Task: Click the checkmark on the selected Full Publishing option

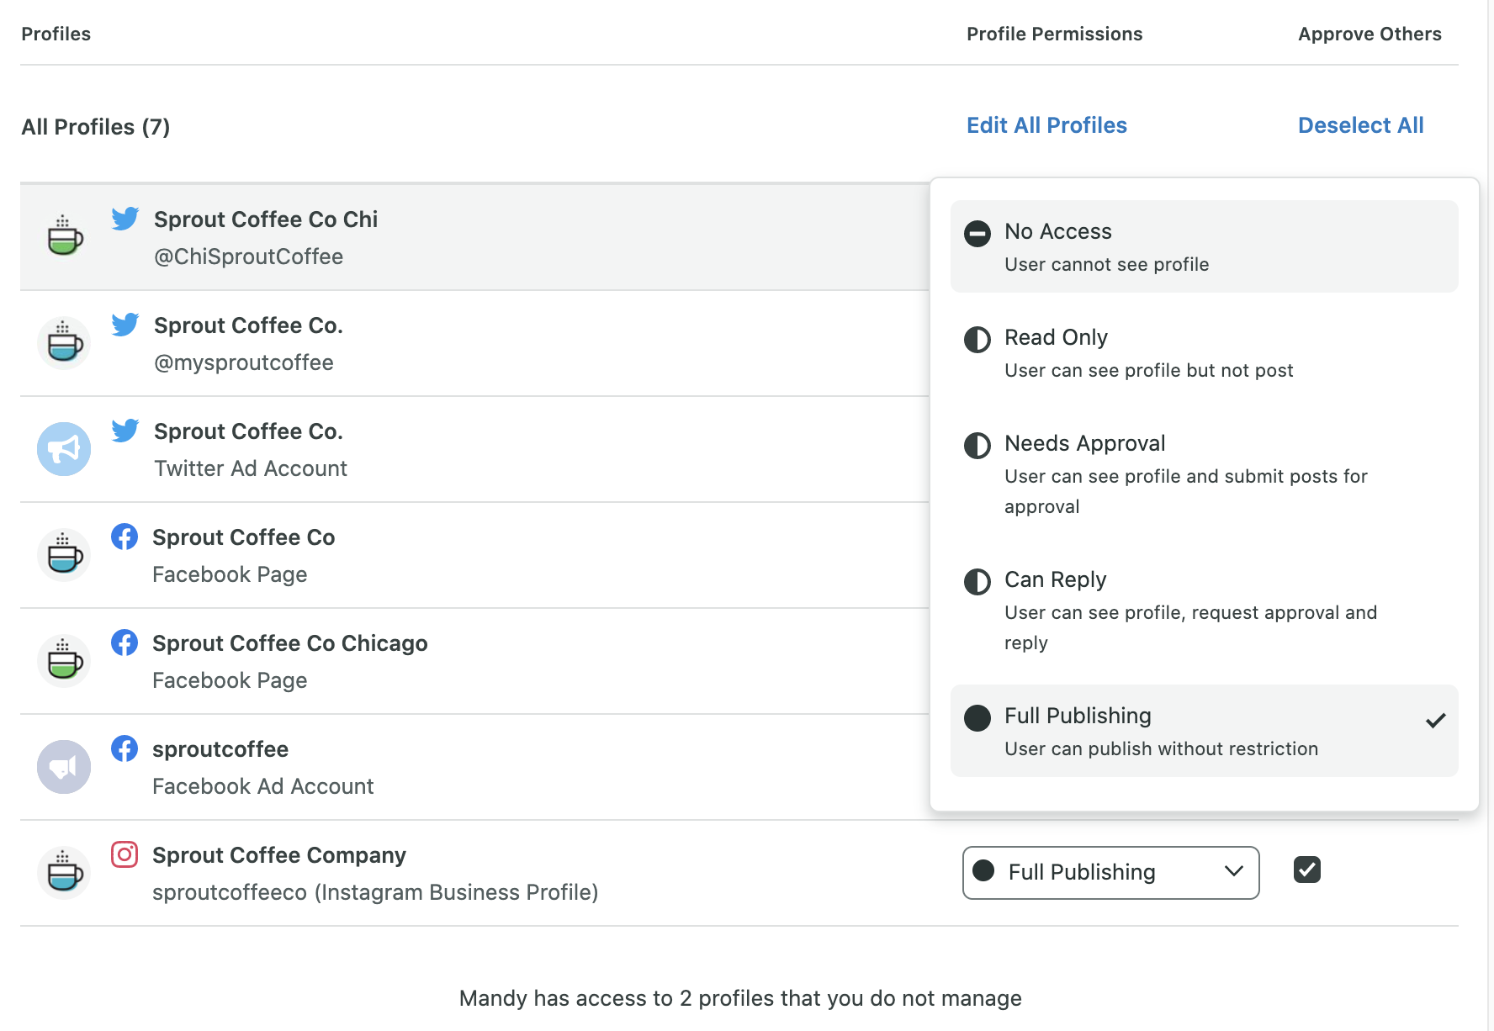Action: click(x=1436, y=720)
